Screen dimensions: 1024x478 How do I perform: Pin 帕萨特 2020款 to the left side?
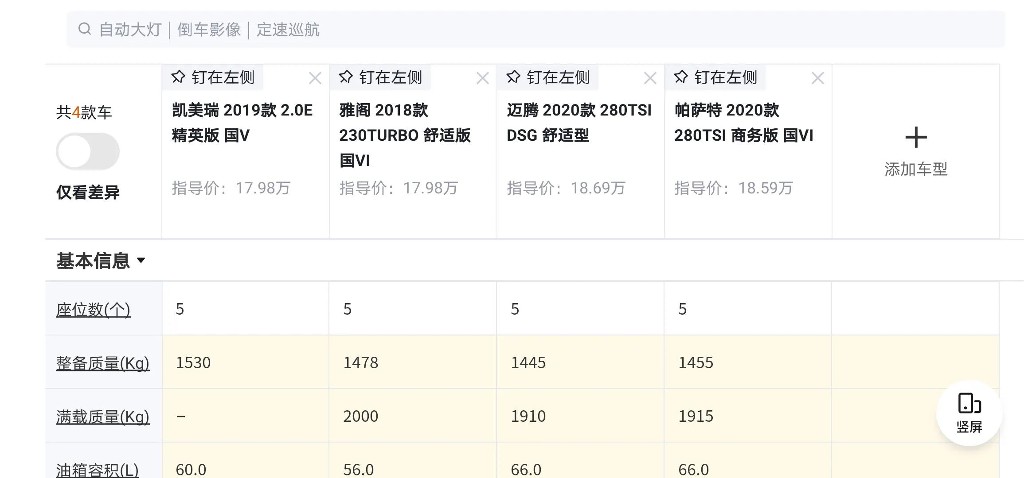(x=716, y=77)
